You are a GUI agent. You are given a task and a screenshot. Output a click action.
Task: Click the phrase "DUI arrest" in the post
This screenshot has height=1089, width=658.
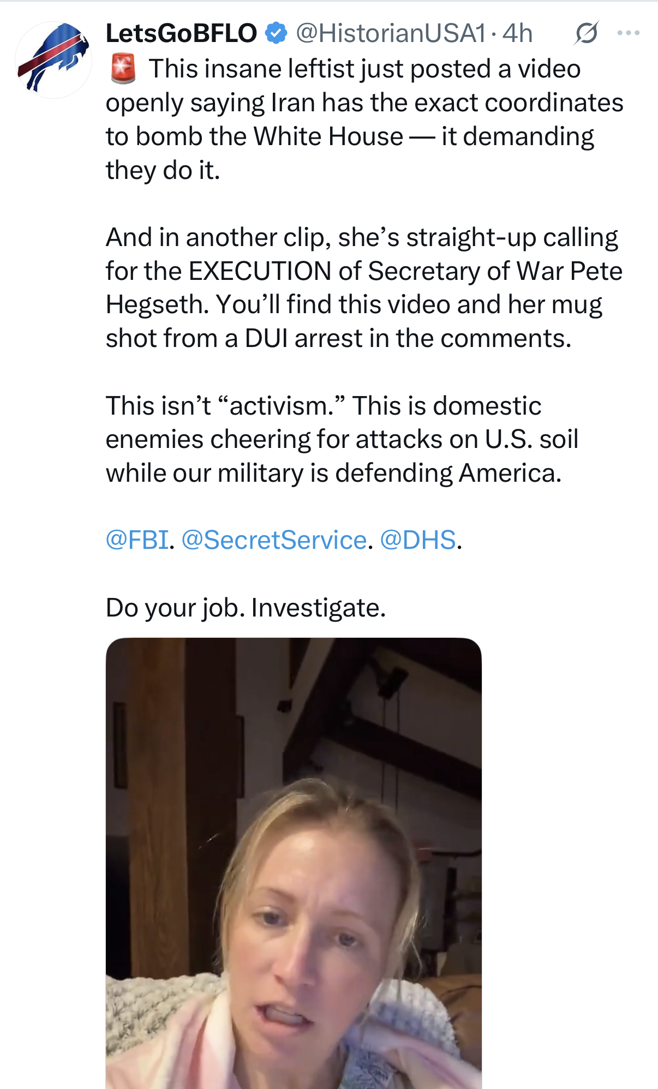coord(303,339)
